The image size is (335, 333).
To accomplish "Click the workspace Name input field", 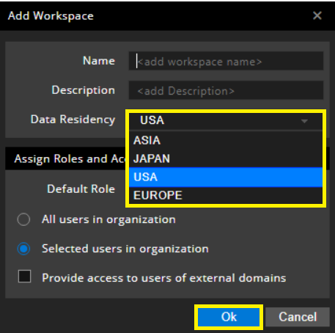I will pyautogui.click(x=226, y=61).
